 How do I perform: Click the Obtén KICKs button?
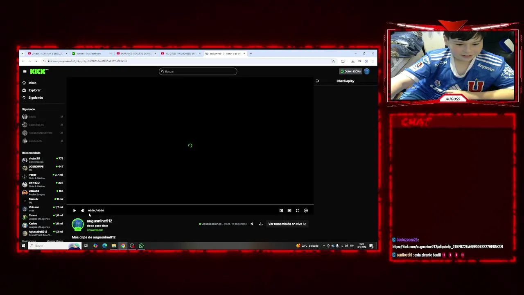coord(350,71)
